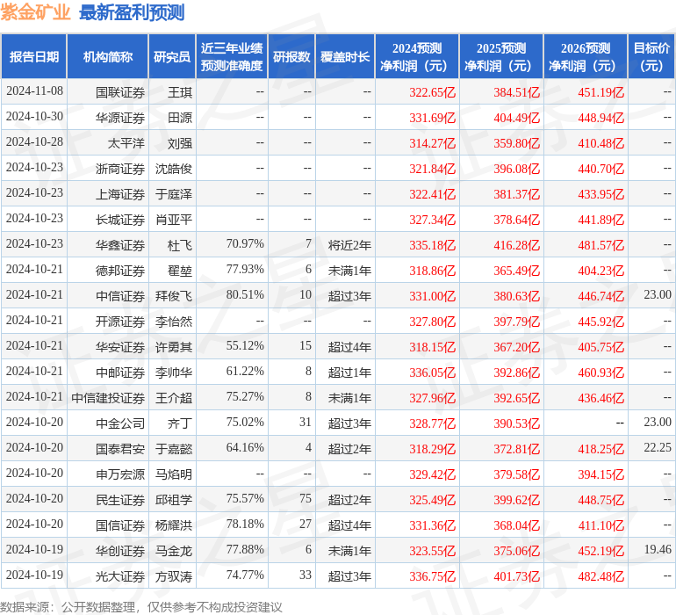The image size is (676, 615).
Task: Select the 研究员 column header
Action: (172, 56)
